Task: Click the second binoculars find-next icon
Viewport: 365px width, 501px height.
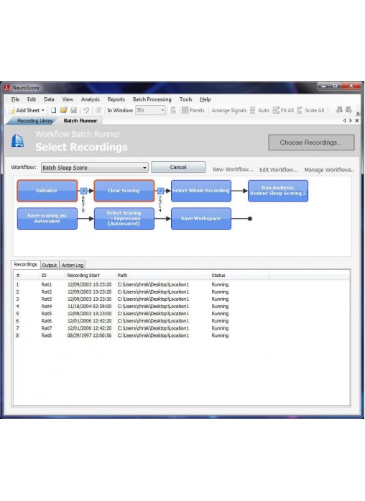Action: point(348,110)
